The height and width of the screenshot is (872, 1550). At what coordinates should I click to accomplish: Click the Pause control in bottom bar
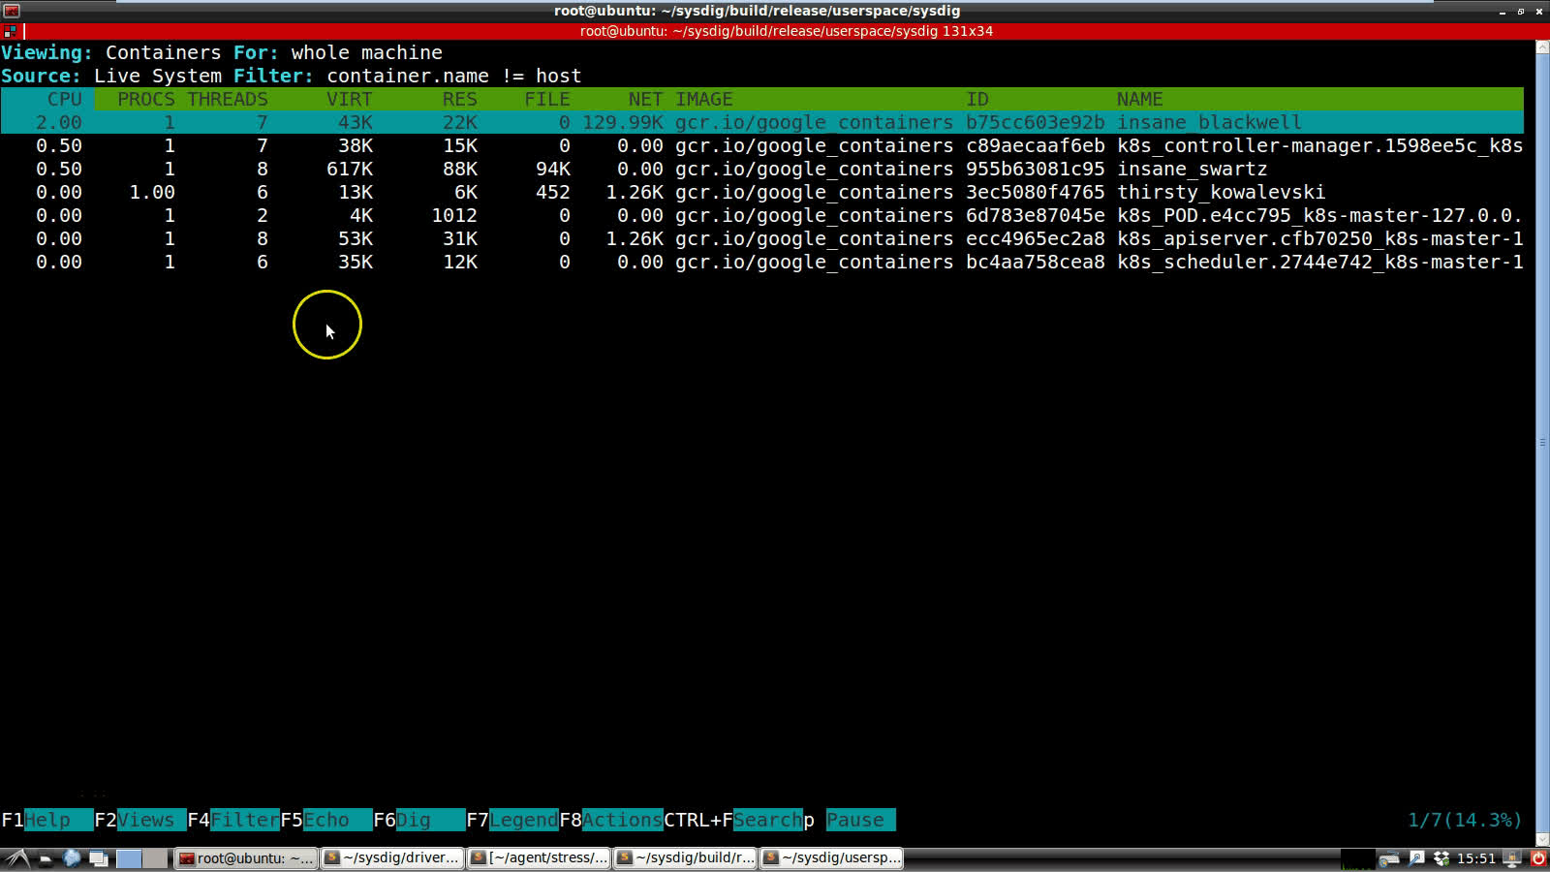click(x=850, y=821)
